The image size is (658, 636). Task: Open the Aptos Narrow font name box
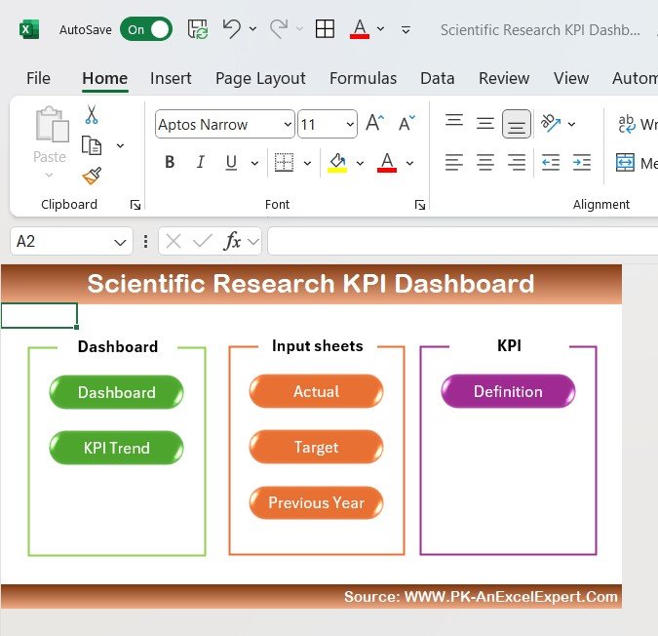pos(224,124)
